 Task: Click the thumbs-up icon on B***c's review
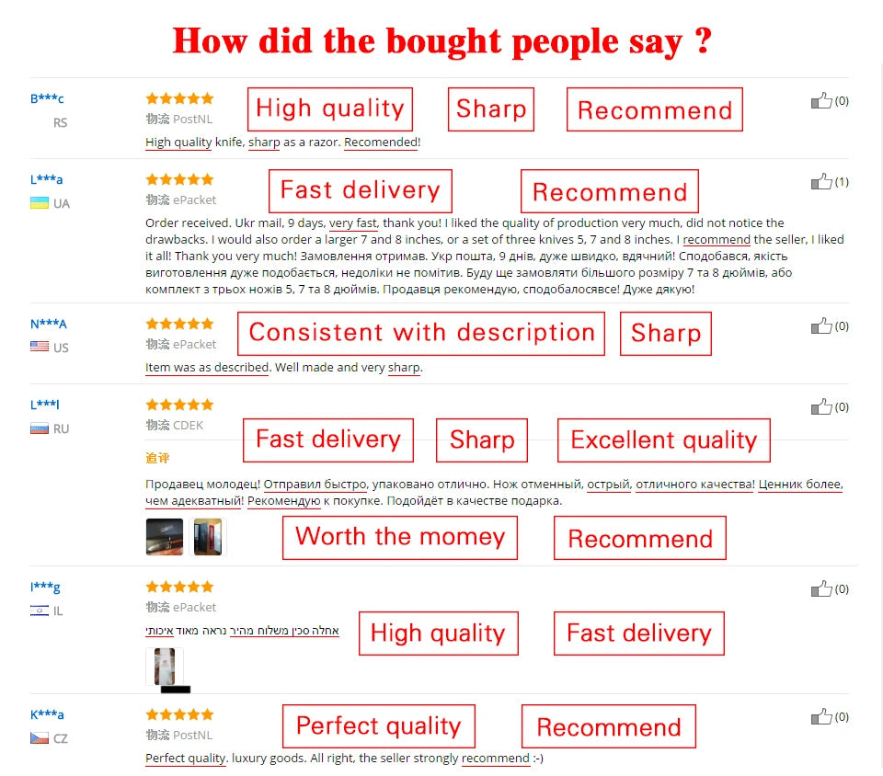coord(820,101)
